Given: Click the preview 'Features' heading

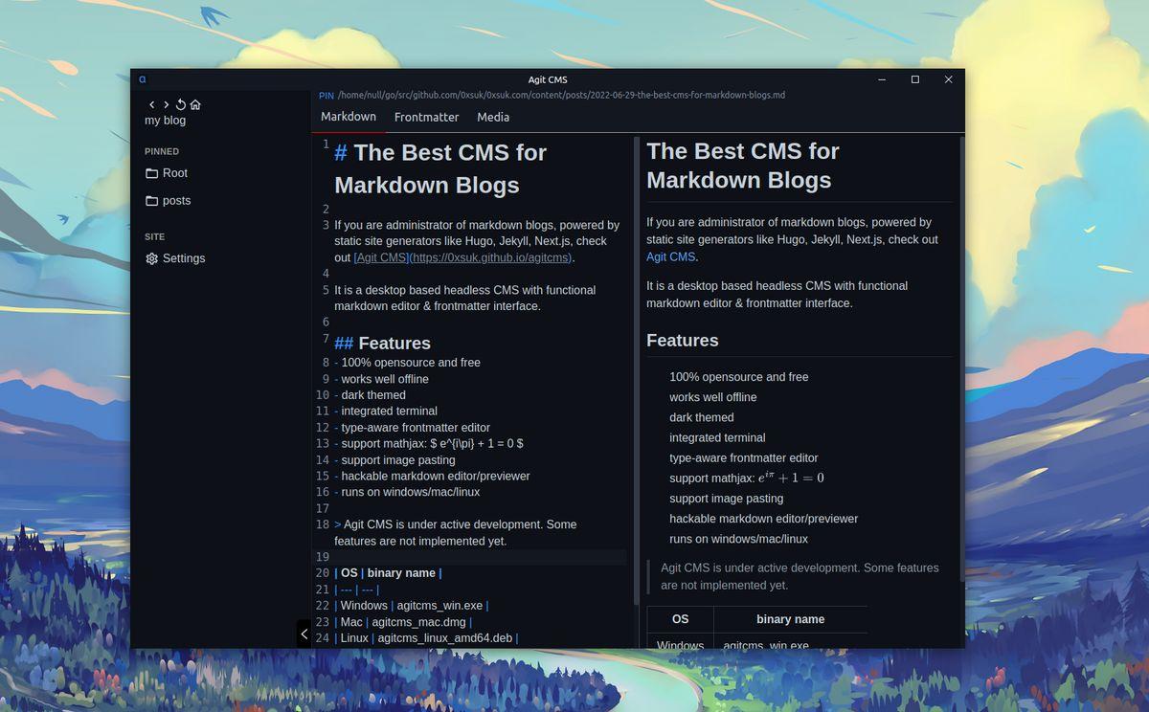Looking at the screenshot, I should coord(683,341).
